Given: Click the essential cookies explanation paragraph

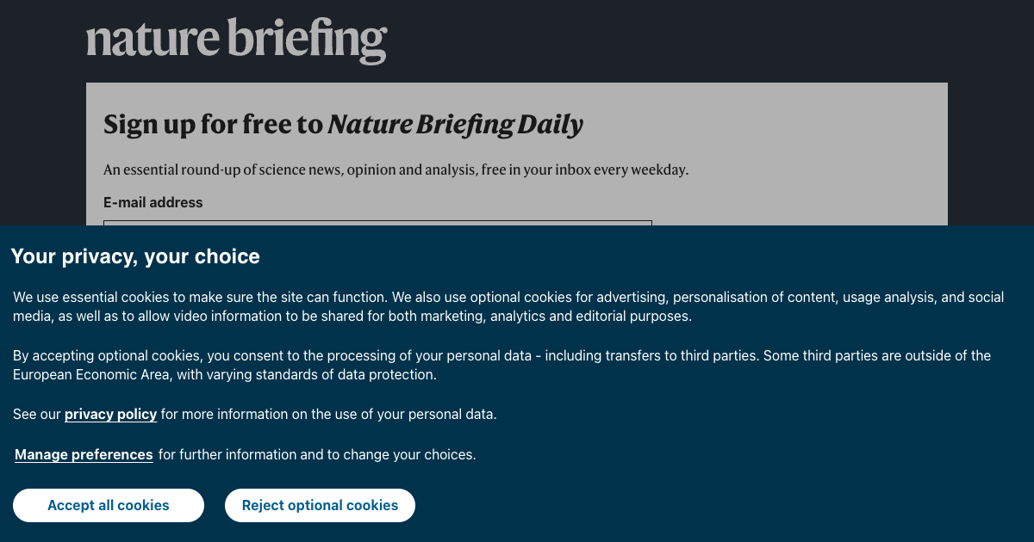Looking at the screenshot, I should 508,306.
